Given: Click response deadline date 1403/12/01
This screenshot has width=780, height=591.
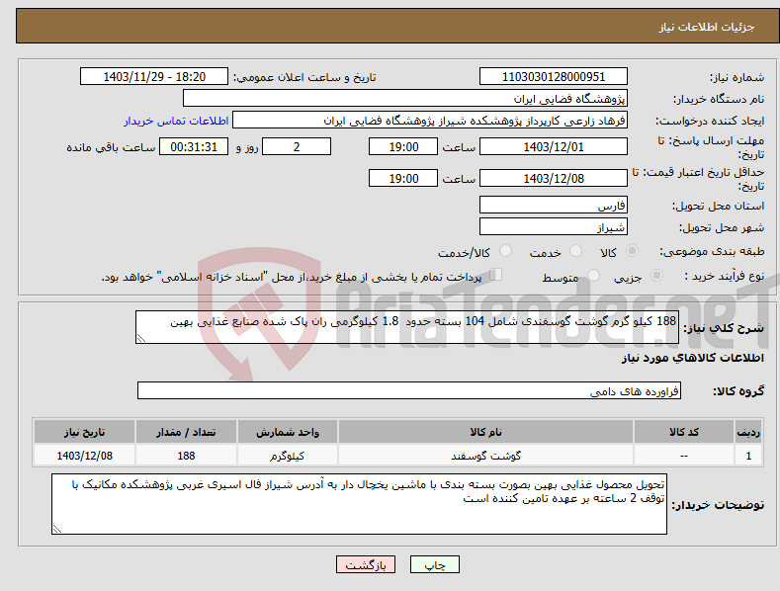Looking at the screenshot, I should 554,146.
